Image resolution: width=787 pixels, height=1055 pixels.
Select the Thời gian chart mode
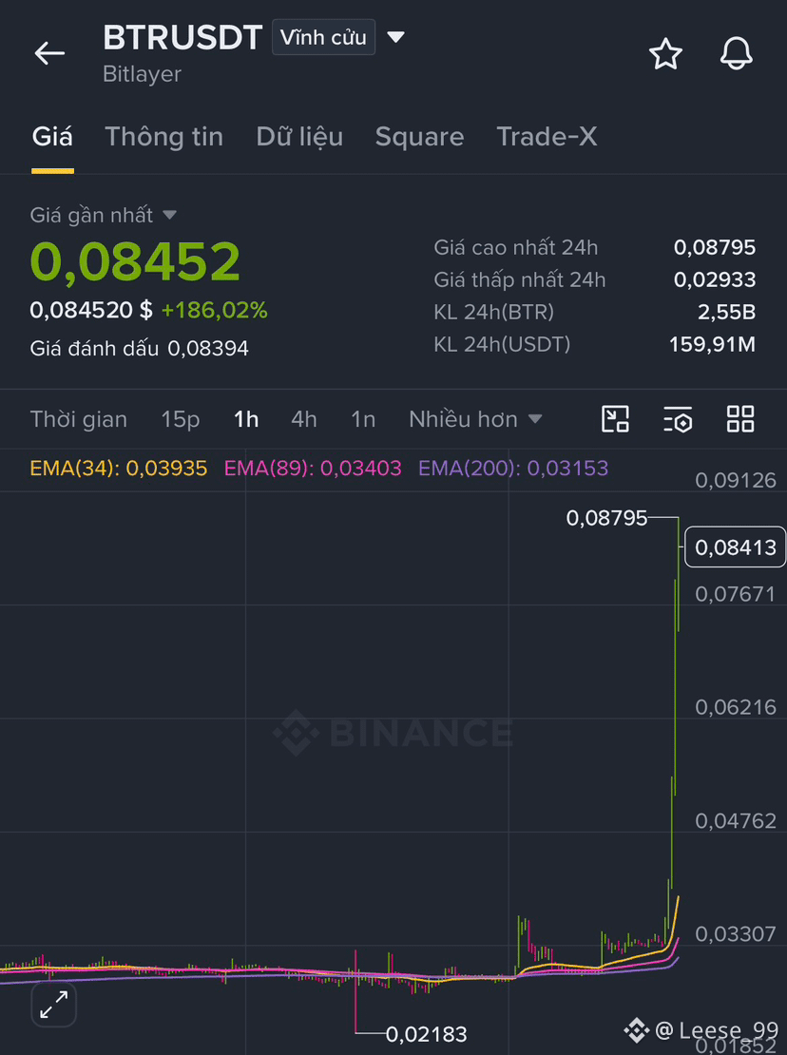coord(78,419)
